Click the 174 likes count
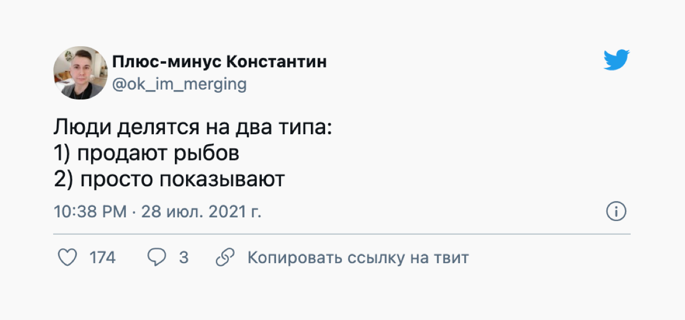The width and height of the screenshot is (685, 320). [102, 258]
